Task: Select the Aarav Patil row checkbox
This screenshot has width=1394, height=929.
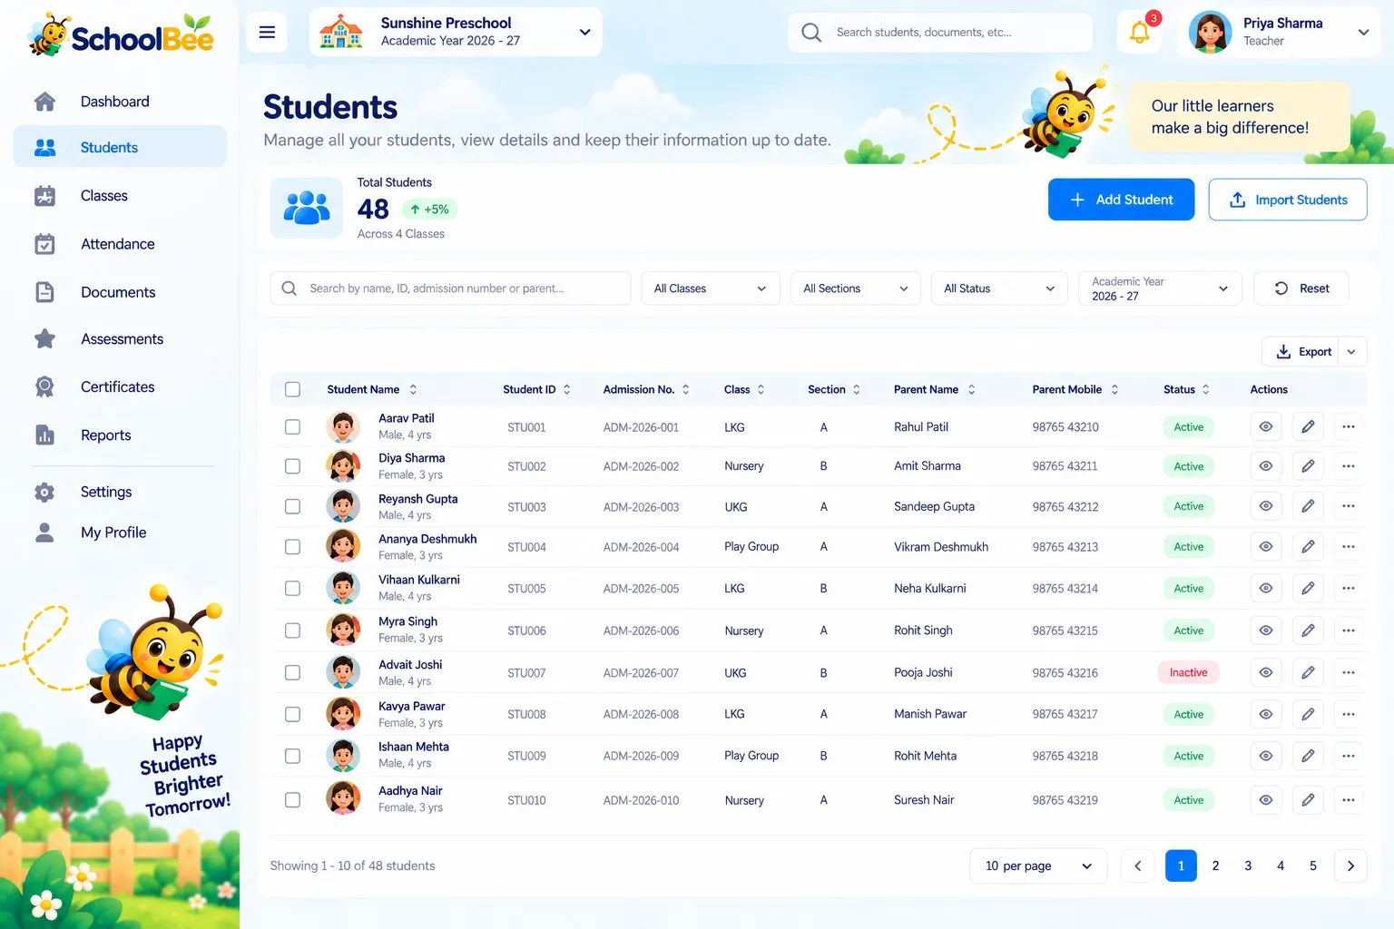Action: pos(292,426)
